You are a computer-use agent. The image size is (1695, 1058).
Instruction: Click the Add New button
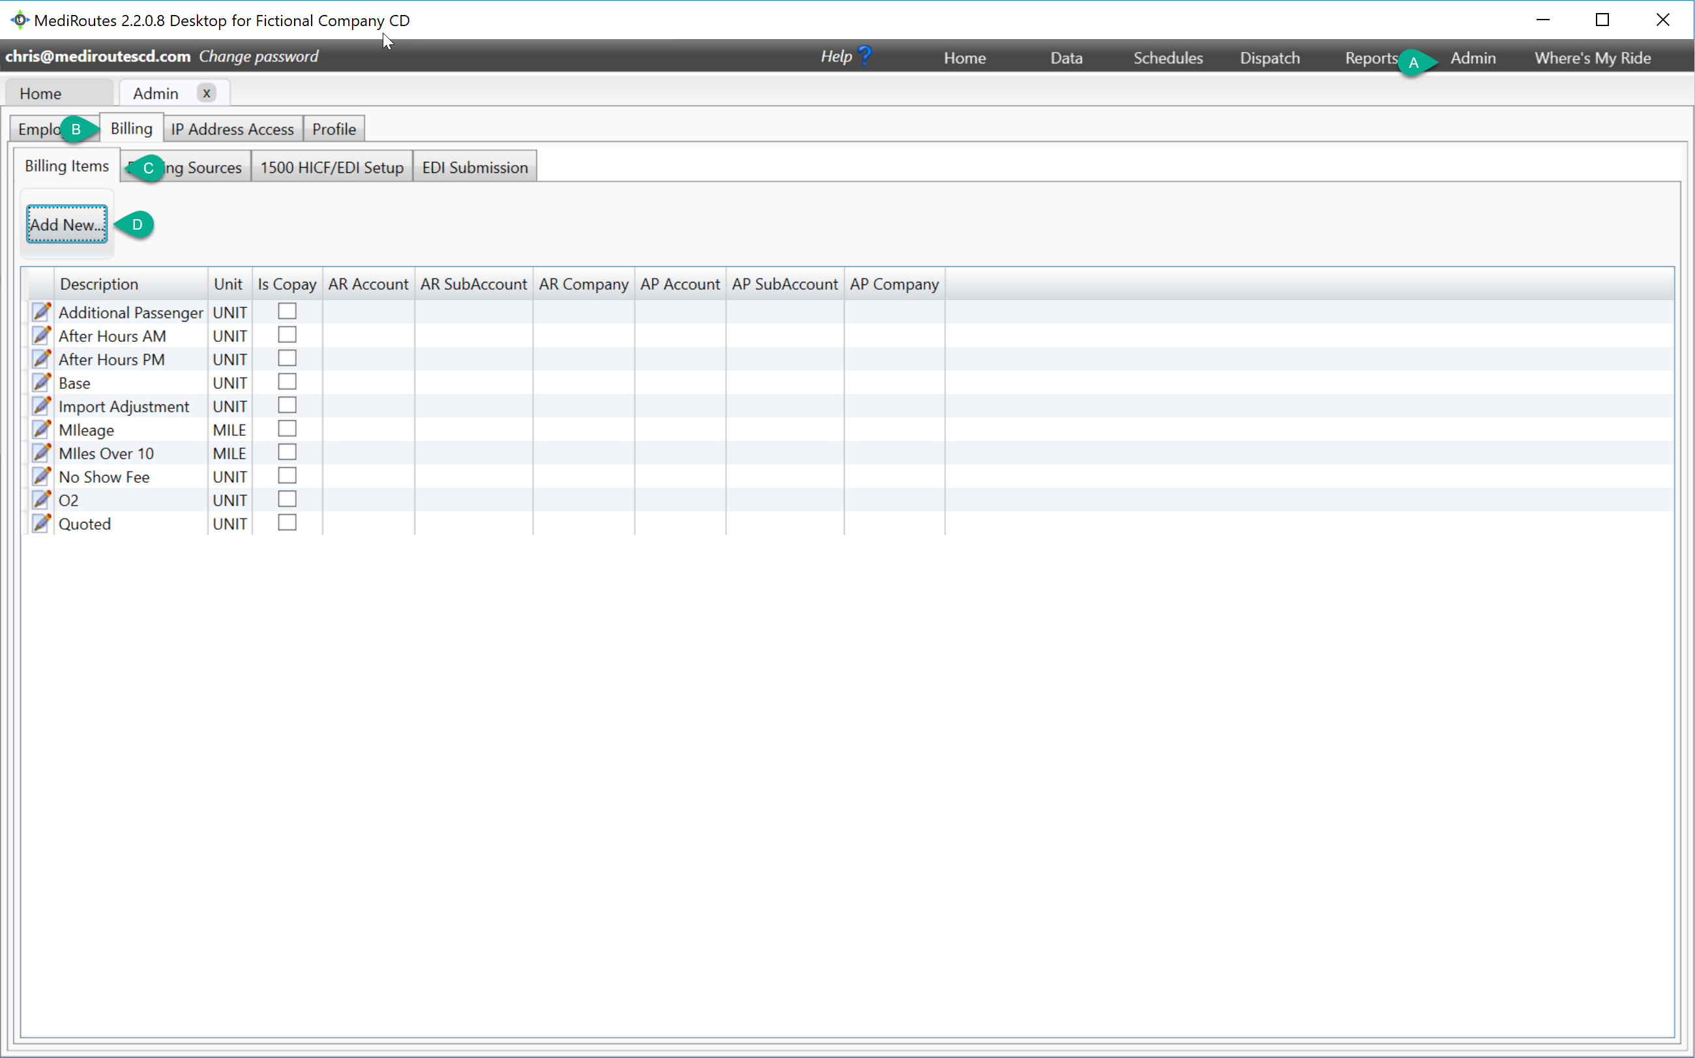point(66,224)
